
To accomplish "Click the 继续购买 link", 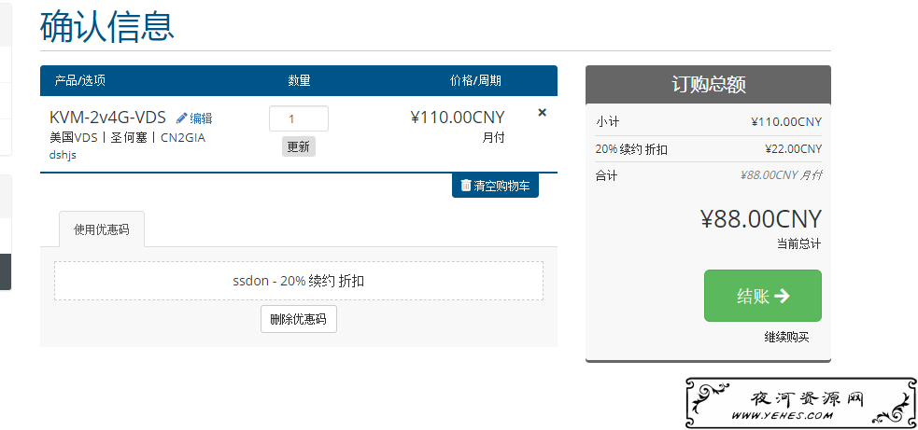I will pyautogui.click(x=786, y=337).
